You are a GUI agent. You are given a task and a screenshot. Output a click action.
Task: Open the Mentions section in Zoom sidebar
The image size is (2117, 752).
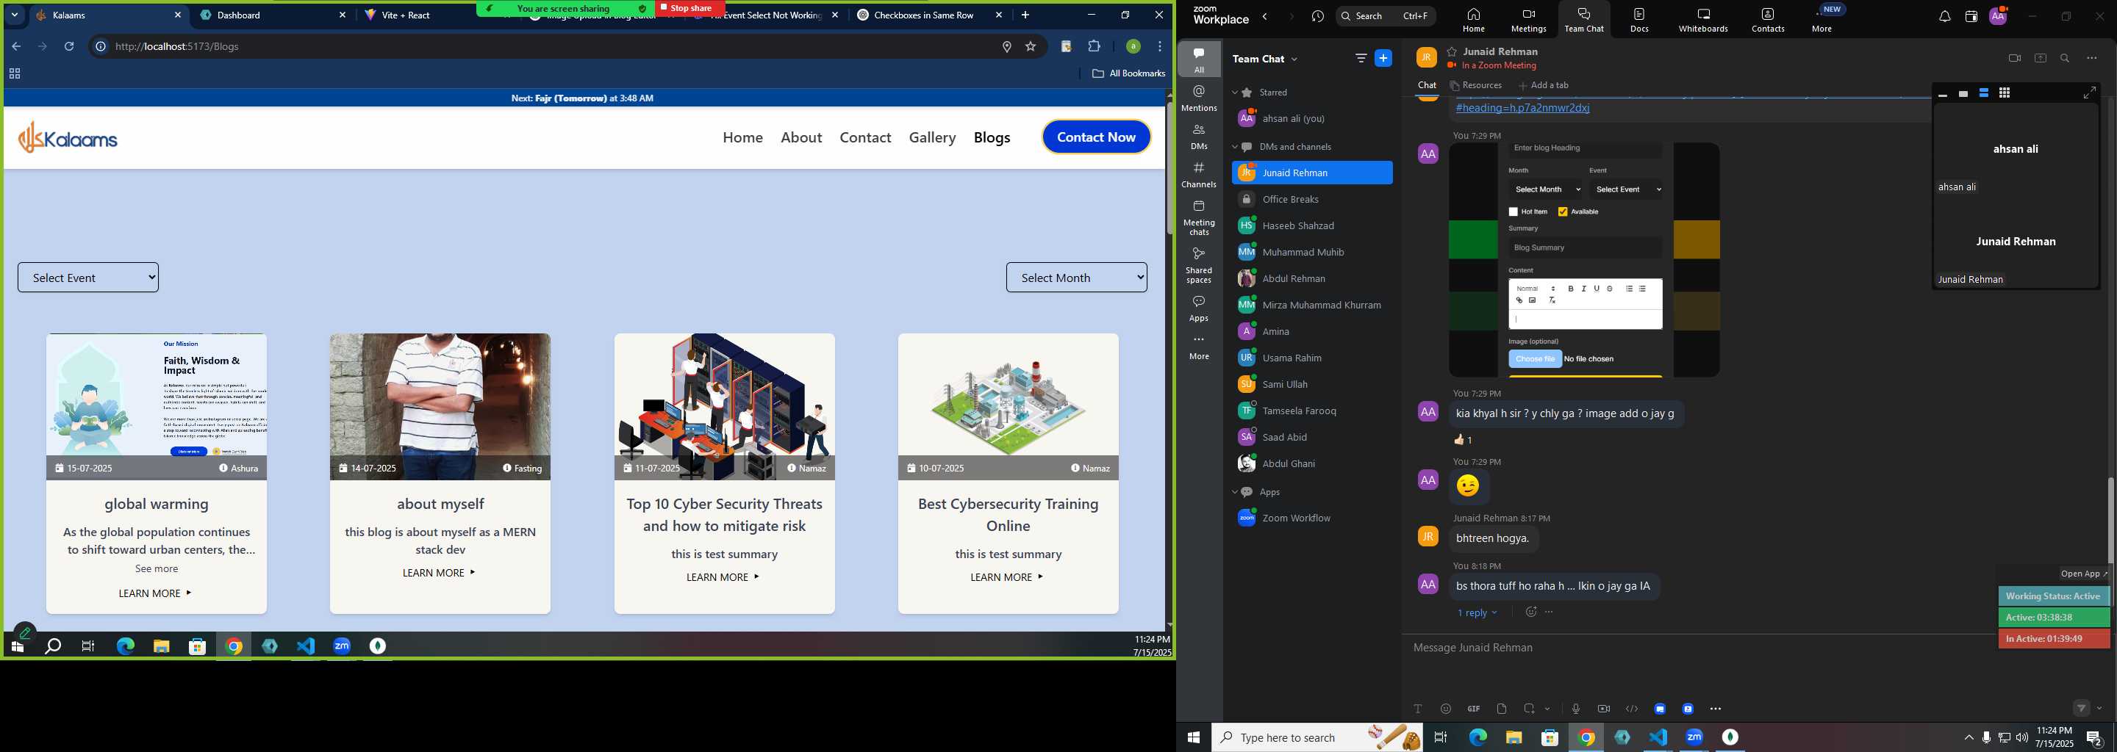[x=1199, y=98]
